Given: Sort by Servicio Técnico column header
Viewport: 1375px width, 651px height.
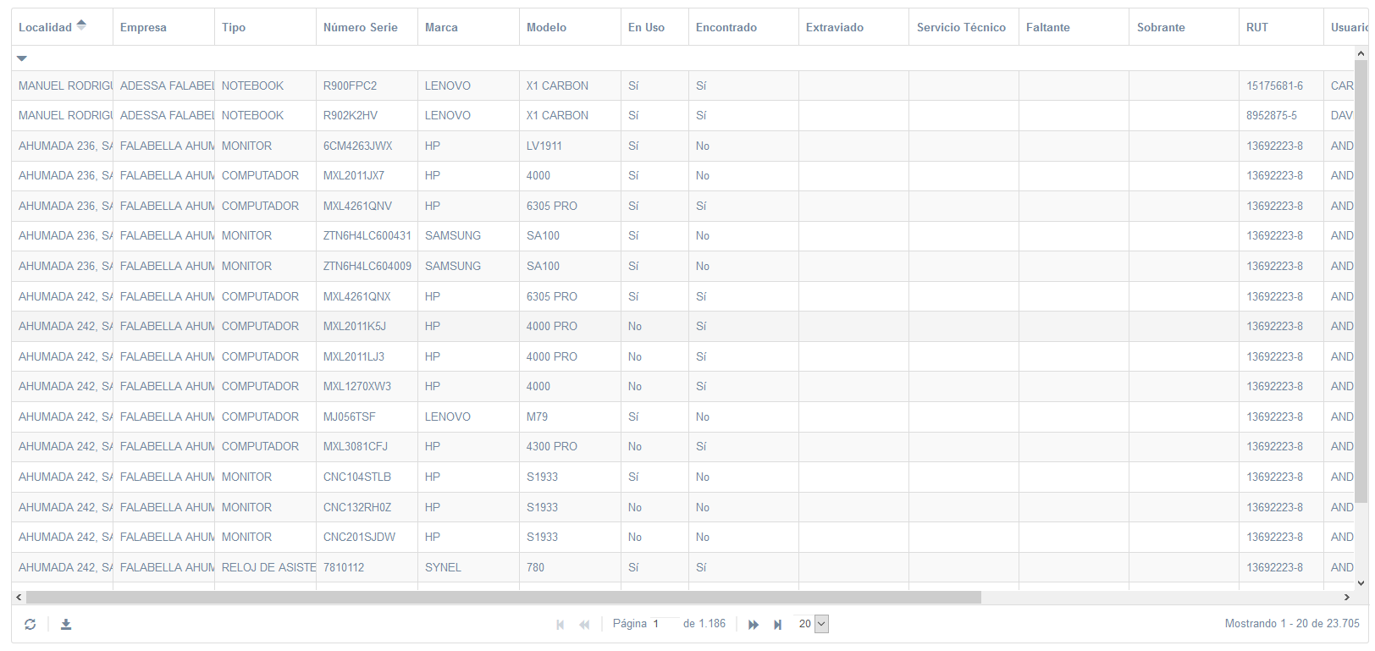Looking at the screenshot, I should [964, 27].
